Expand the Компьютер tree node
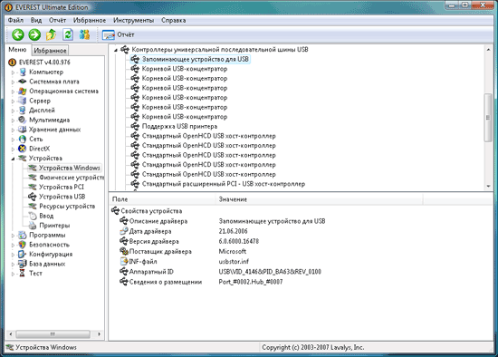The height and width of the screenshot is (357, 498). (x=13, y=72)
